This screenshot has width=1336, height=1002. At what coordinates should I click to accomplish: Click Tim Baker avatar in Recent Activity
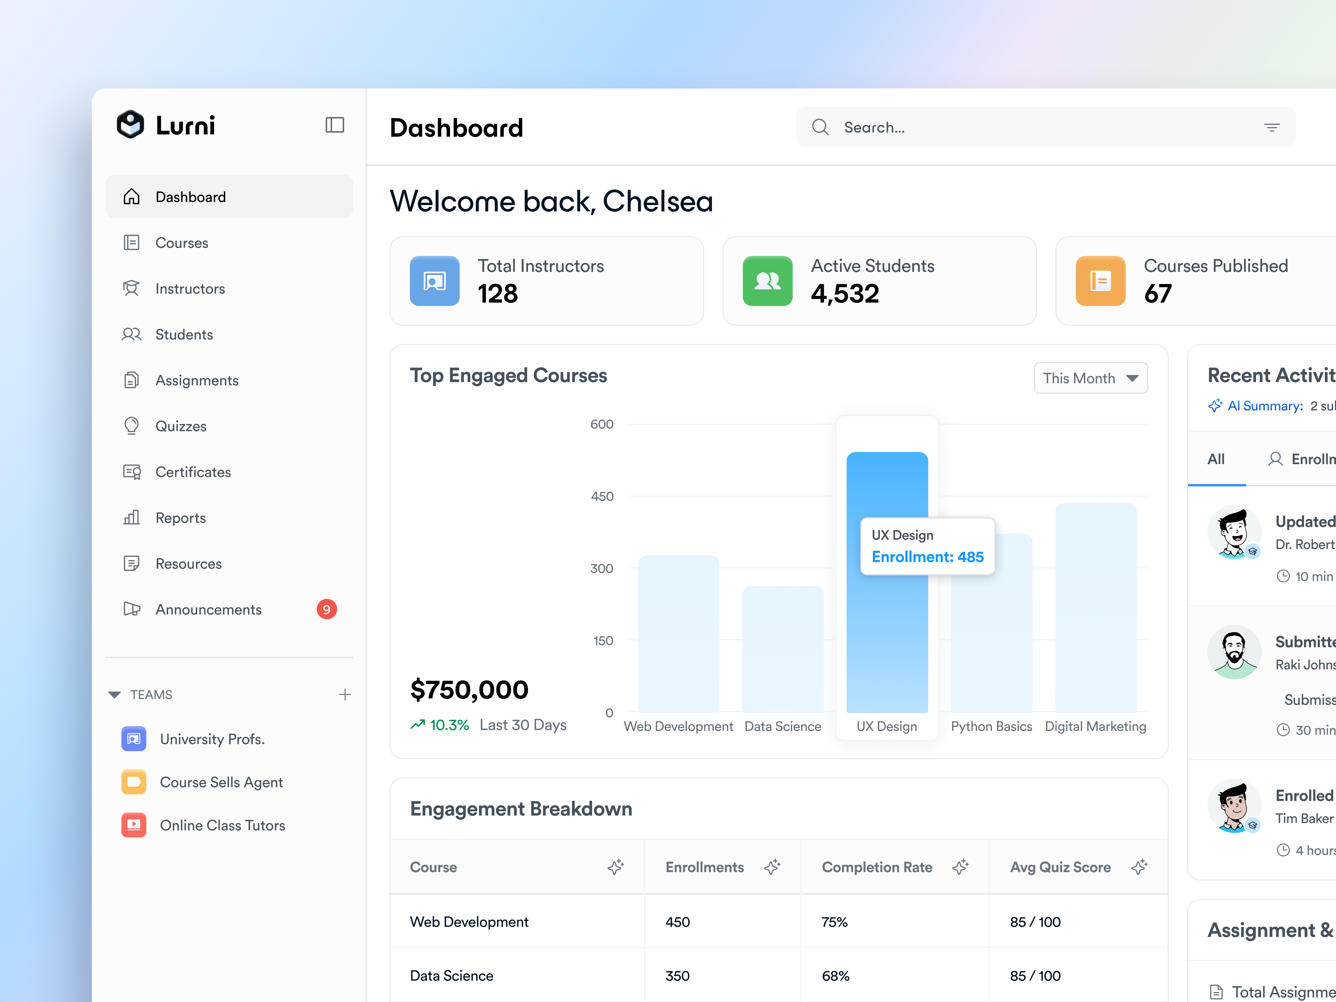tap(1234, 806)
